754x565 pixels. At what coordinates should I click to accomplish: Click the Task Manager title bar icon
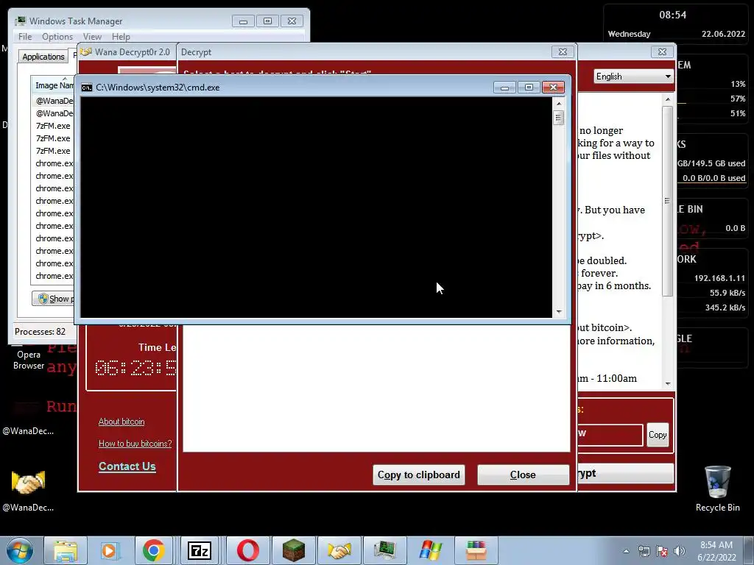(x=20, y=21)
